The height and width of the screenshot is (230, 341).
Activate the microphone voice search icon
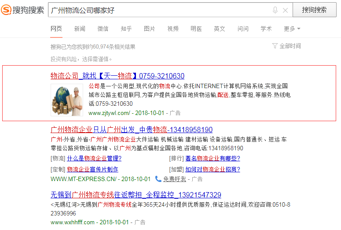(275, 10)
